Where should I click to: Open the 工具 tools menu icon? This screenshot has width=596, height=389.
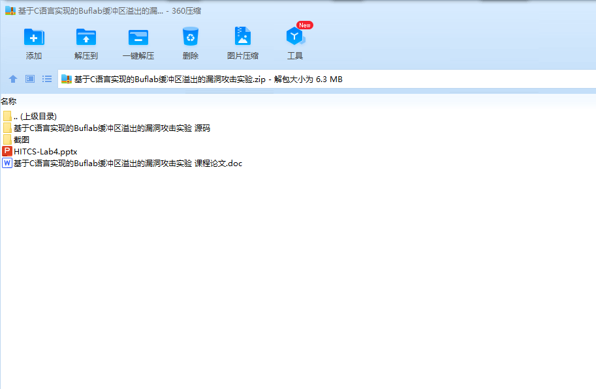[295, 36]
